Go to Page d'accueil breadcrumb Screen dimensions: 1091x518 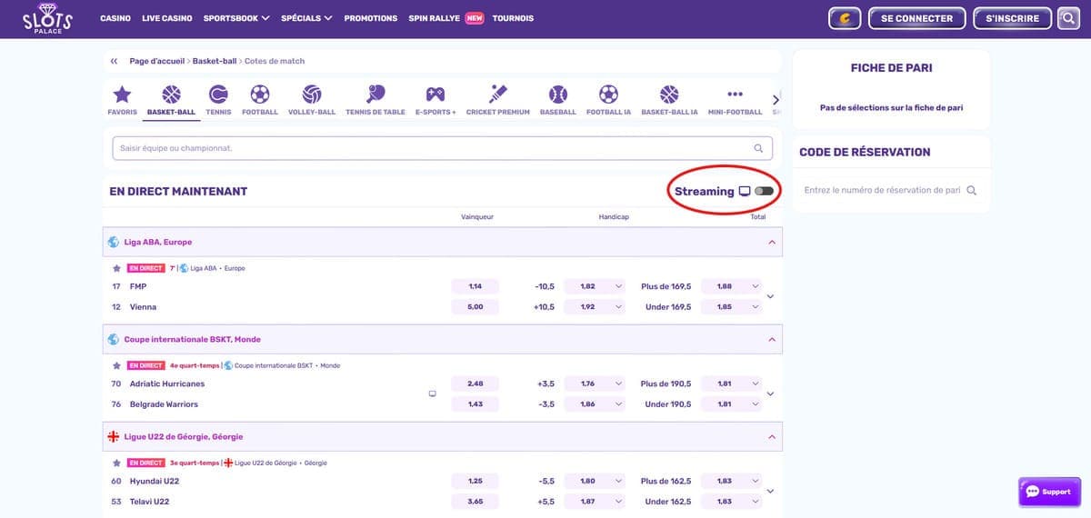point(157,61)
